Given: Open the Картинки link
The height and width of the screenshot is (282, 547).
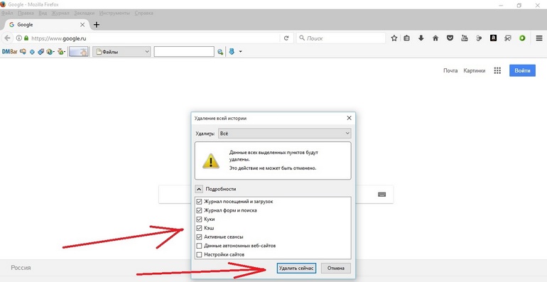Looking at the screenshot, I should click(474, 70).
